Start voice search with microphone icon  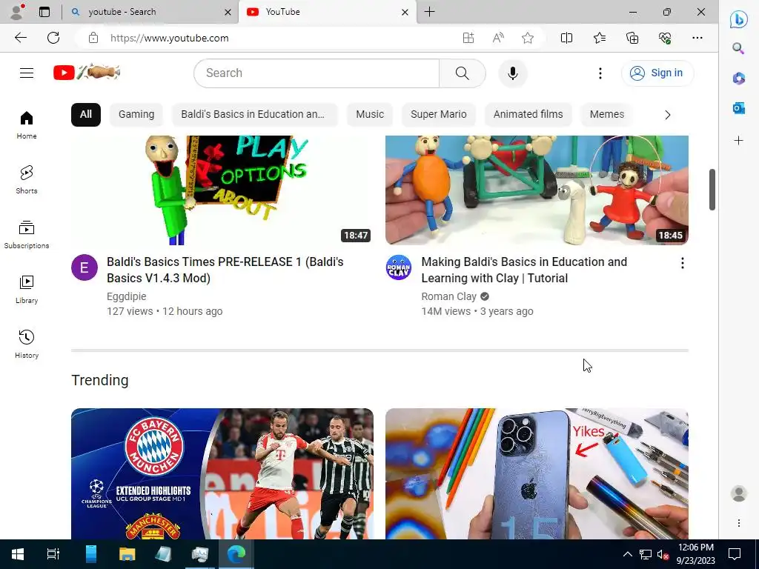pos(513,73)
